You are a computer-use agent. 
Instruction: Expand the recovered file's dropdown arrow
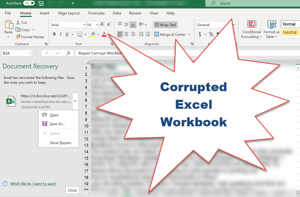point(75,101)
